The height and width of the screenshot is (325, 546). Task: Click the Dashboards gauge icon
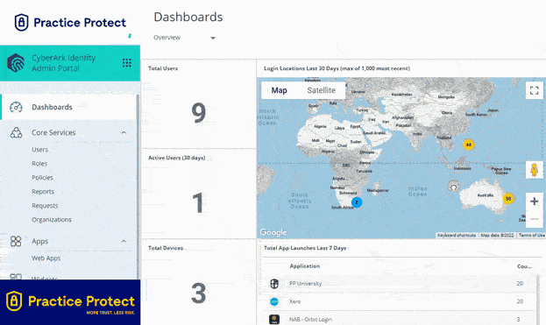pyautogui.click(x=16, y=107)
